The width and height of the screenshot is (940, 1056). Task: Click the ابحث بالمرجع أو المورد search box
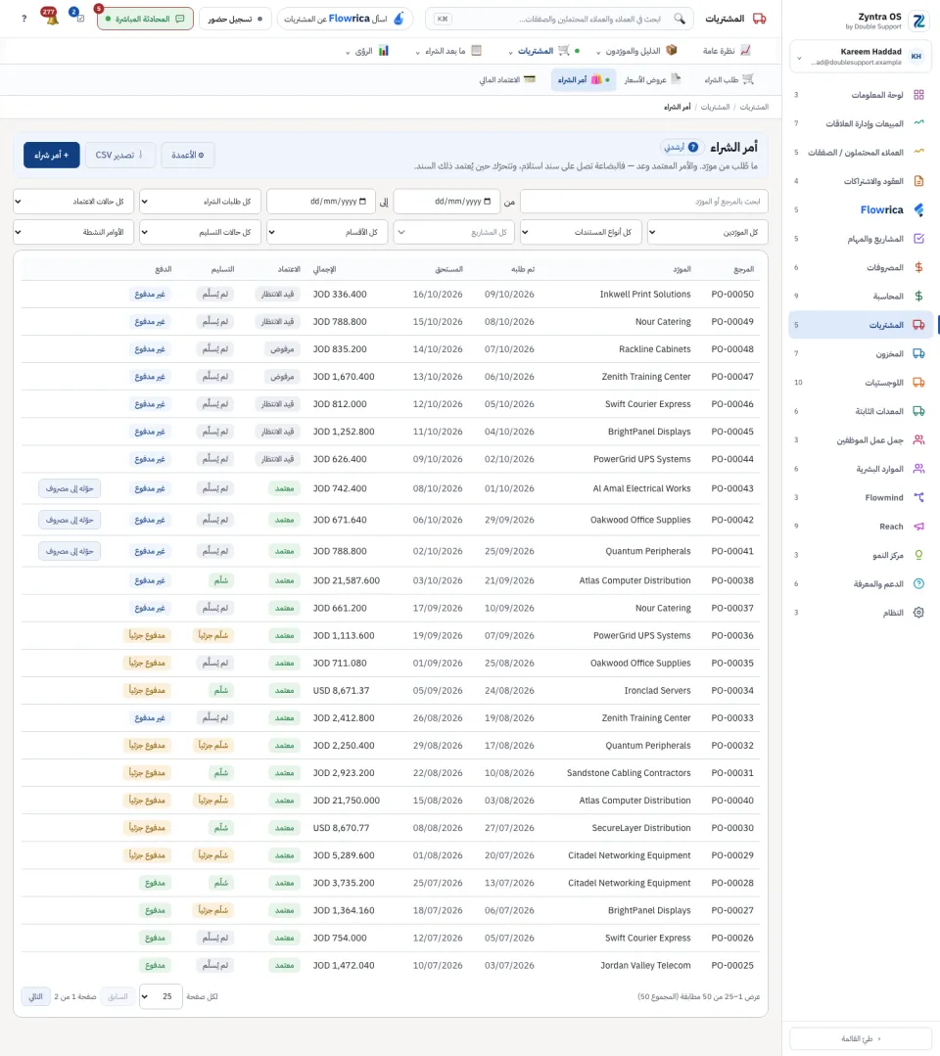point(644,202)
